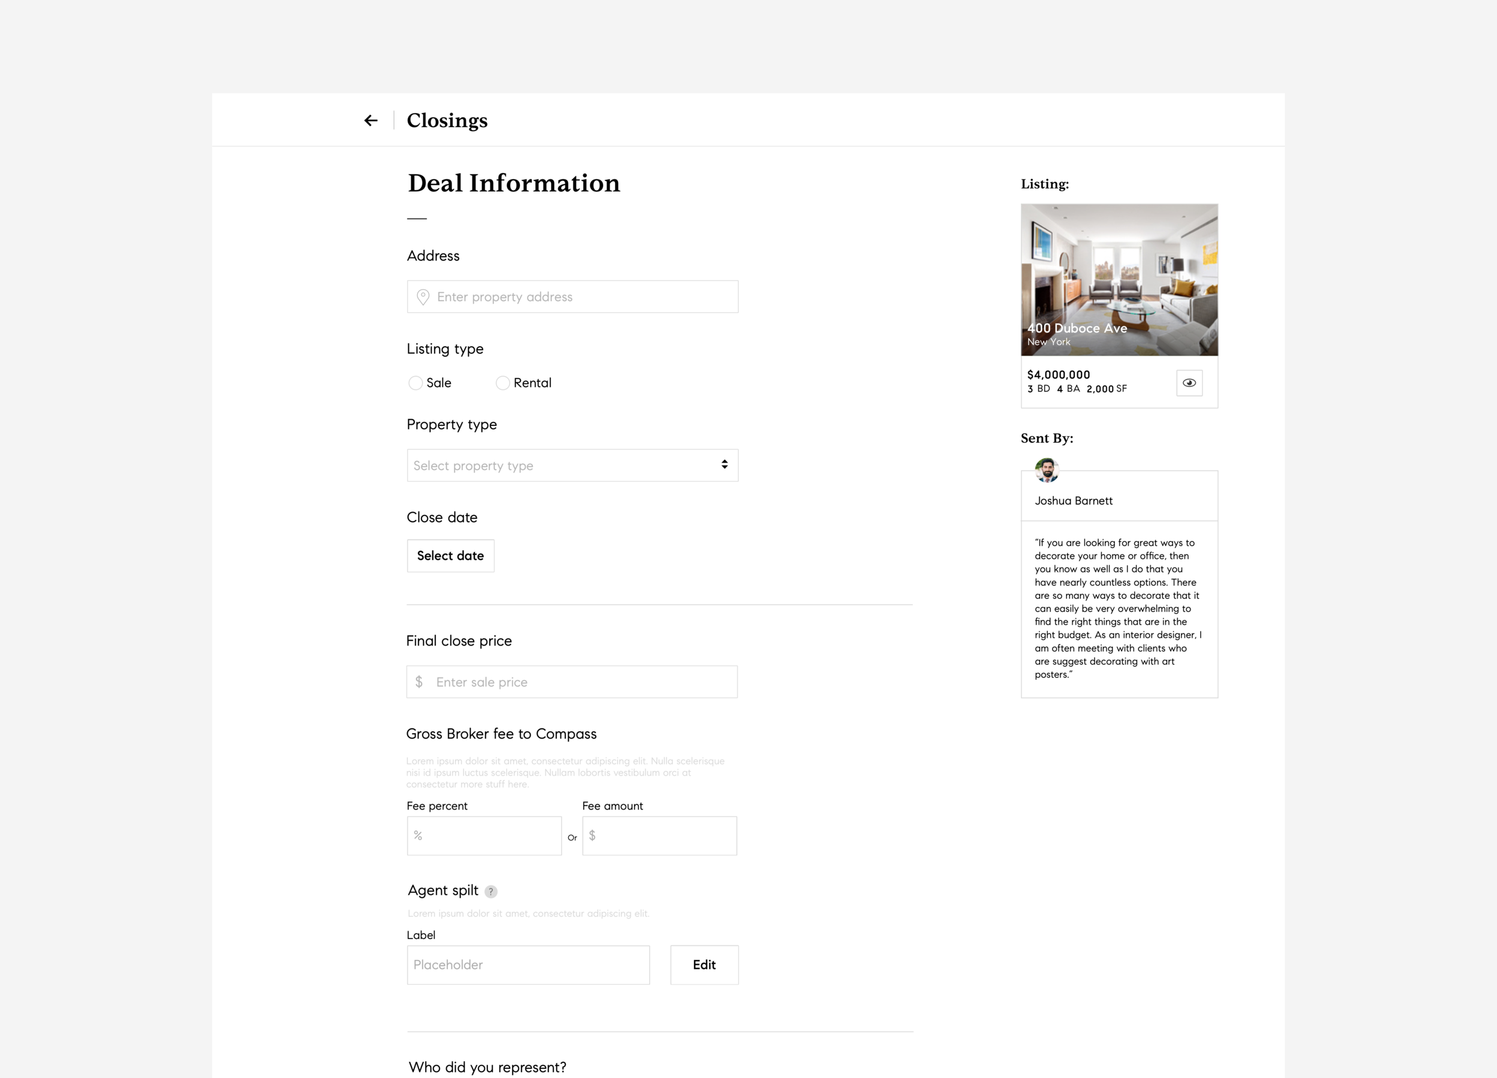Click the property type dropdown arrows

(724, 465)
